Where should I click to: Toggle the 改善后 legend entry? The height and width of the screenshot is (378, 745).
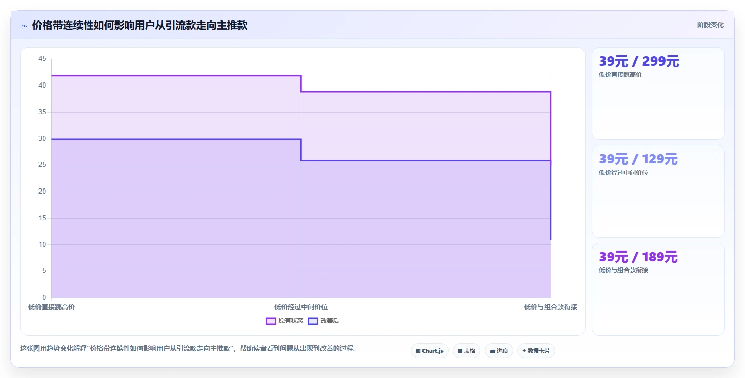323,321
